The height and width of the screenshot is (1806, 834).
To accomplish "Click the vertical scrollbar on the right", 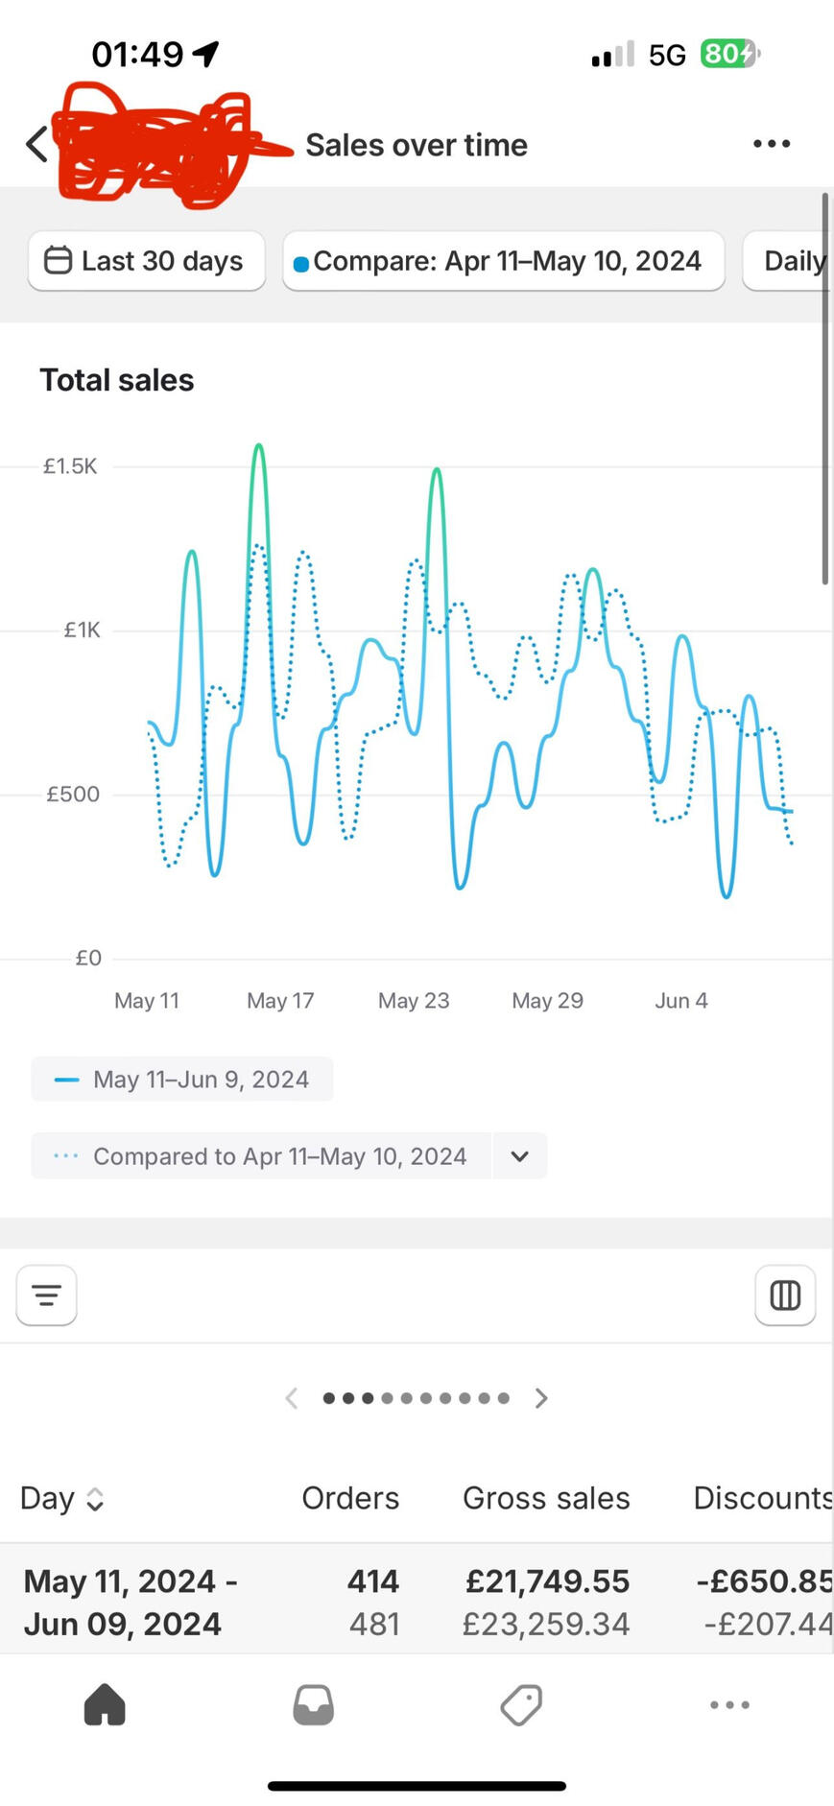I will tap(824, 389).
